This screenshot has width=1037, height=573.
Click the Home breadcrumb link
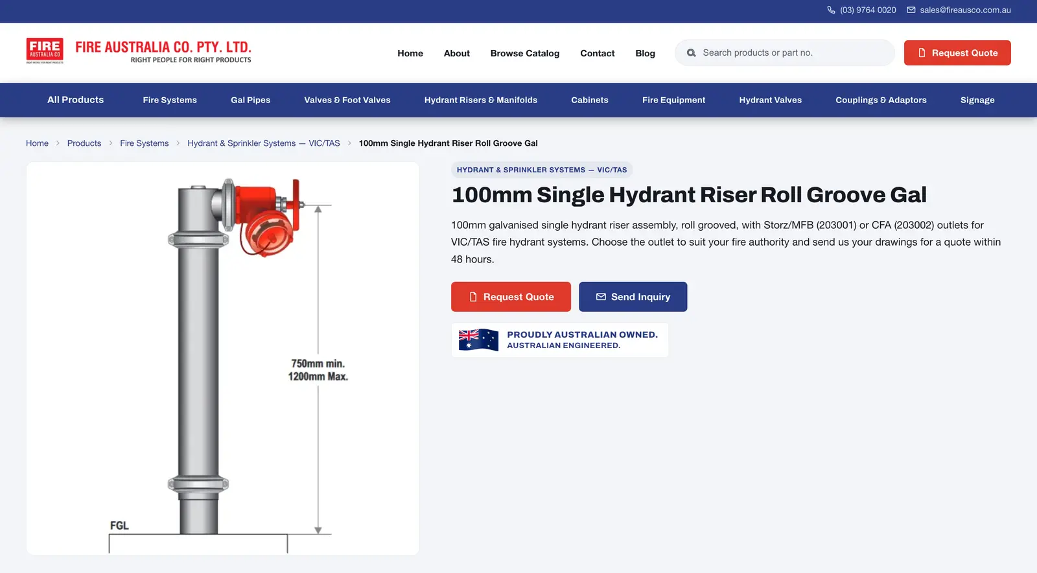37,143
